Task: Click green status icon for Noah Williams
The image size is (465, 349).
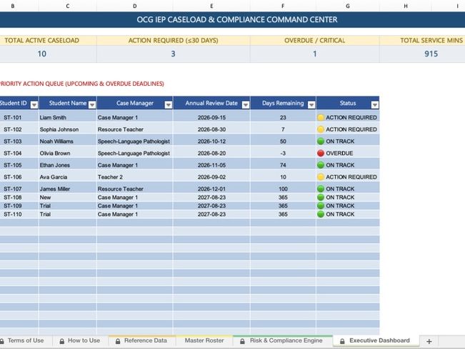Action: point(321,141)
